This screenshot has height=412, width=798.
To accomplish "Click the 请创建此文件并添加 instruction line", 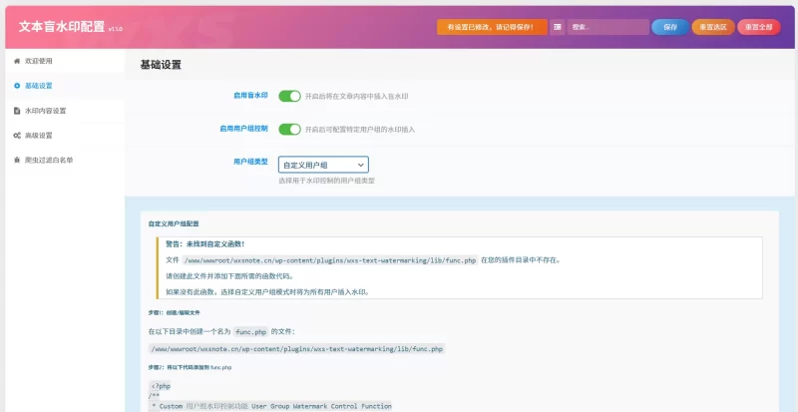I will point(229,276).
